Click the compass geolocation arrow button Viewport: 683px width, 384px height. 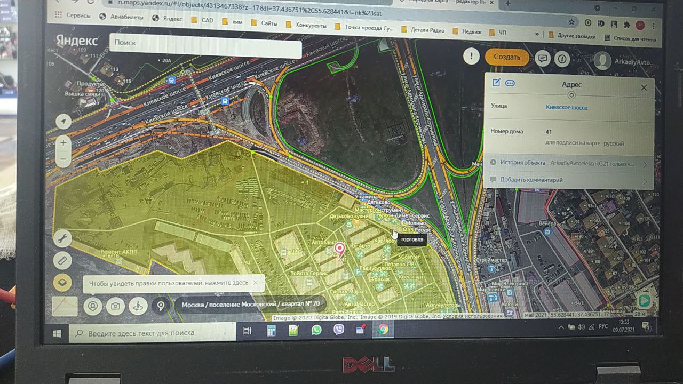tap(63, 122)
